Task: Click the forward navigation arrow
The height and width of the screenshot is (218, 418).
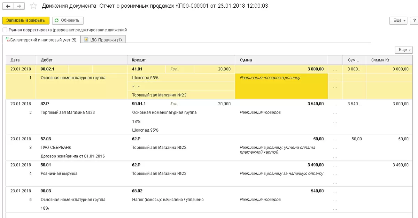Action: [x=19, y=6]
